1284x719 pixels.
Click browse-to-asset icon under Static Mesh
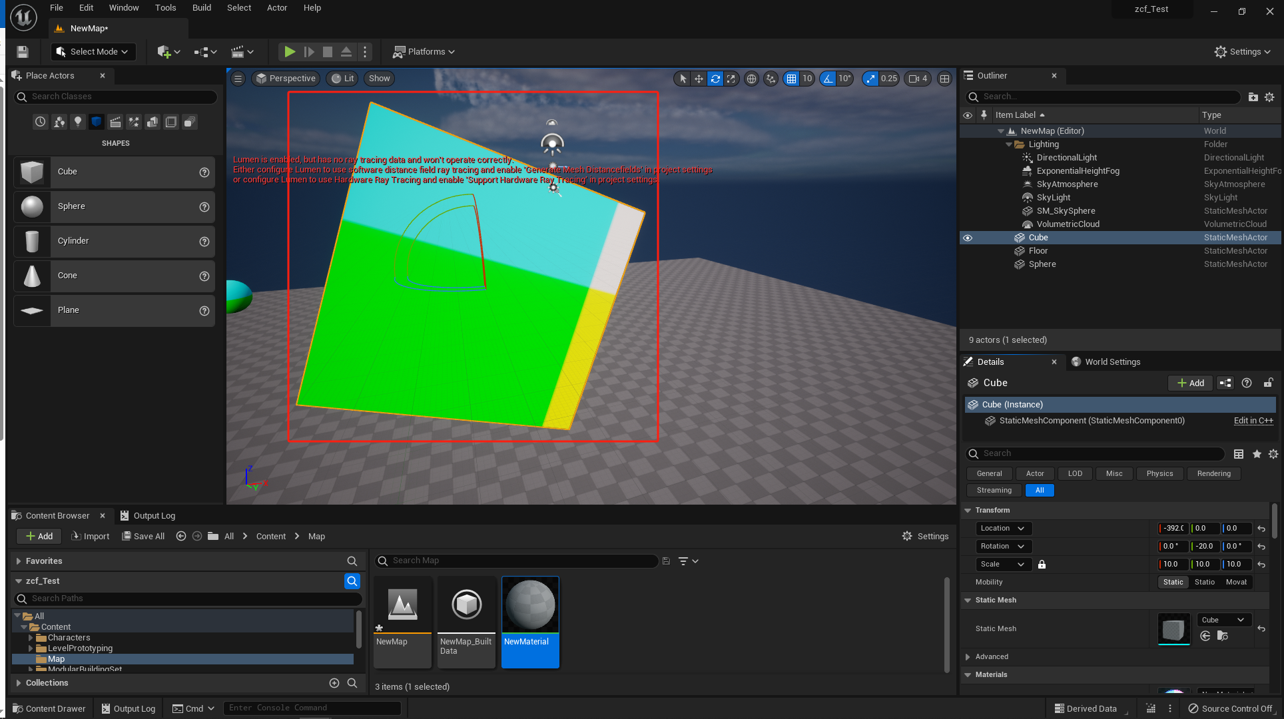(x=1222, y=636)
